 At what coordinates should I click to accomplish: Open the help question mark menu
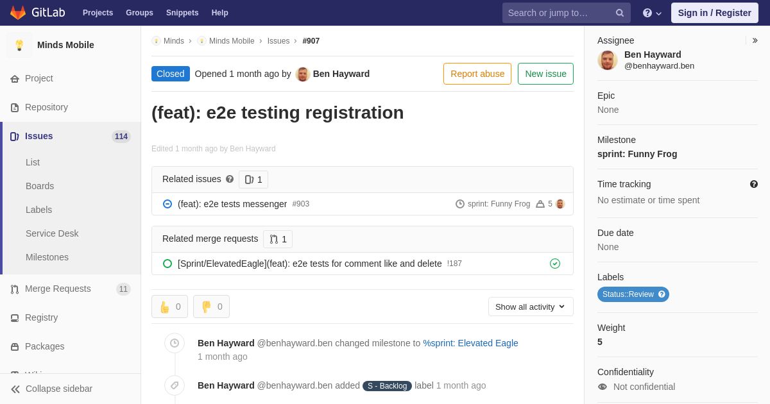652,13
